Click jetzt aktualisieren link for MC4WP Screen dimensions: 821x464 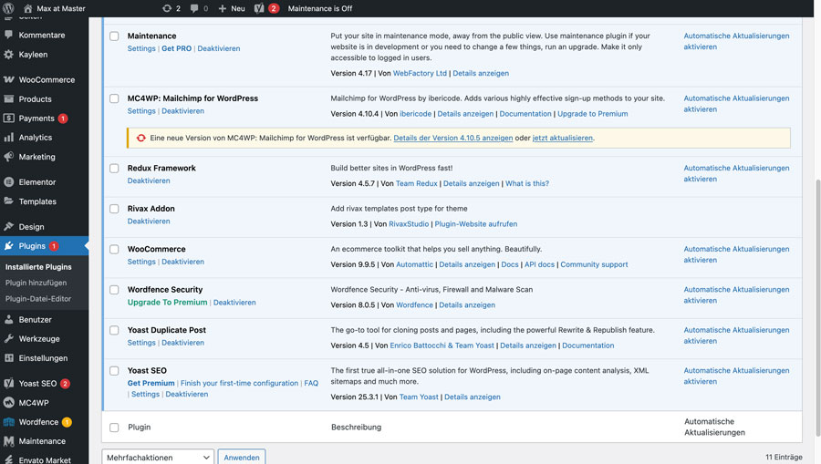[x=562, y=138]
